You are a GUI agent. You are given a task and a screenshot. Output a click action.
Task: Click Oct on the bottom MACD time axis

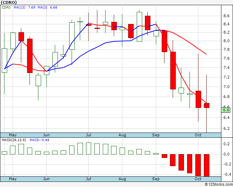click(x=198, y=179)
